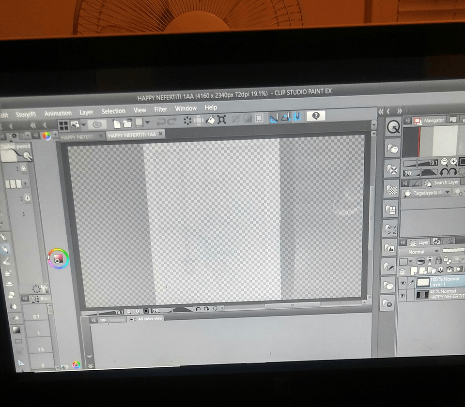The width and height of the screenshot is (465, 407).
Task: Click the Scale/Rotate transform toolbar icon
Action: [221, 120]
